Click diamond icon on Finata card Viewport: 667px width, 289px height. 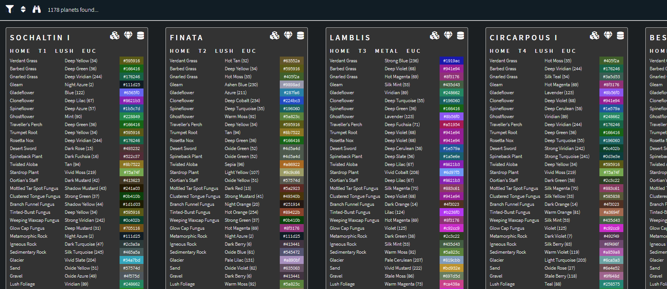tap(288, 36)
